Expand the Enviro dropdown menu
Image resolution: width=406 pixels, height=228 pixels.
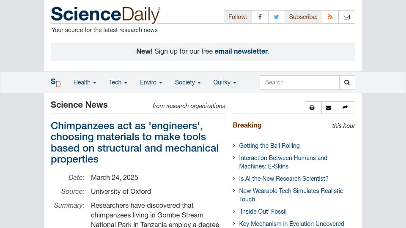coord(151,82)
